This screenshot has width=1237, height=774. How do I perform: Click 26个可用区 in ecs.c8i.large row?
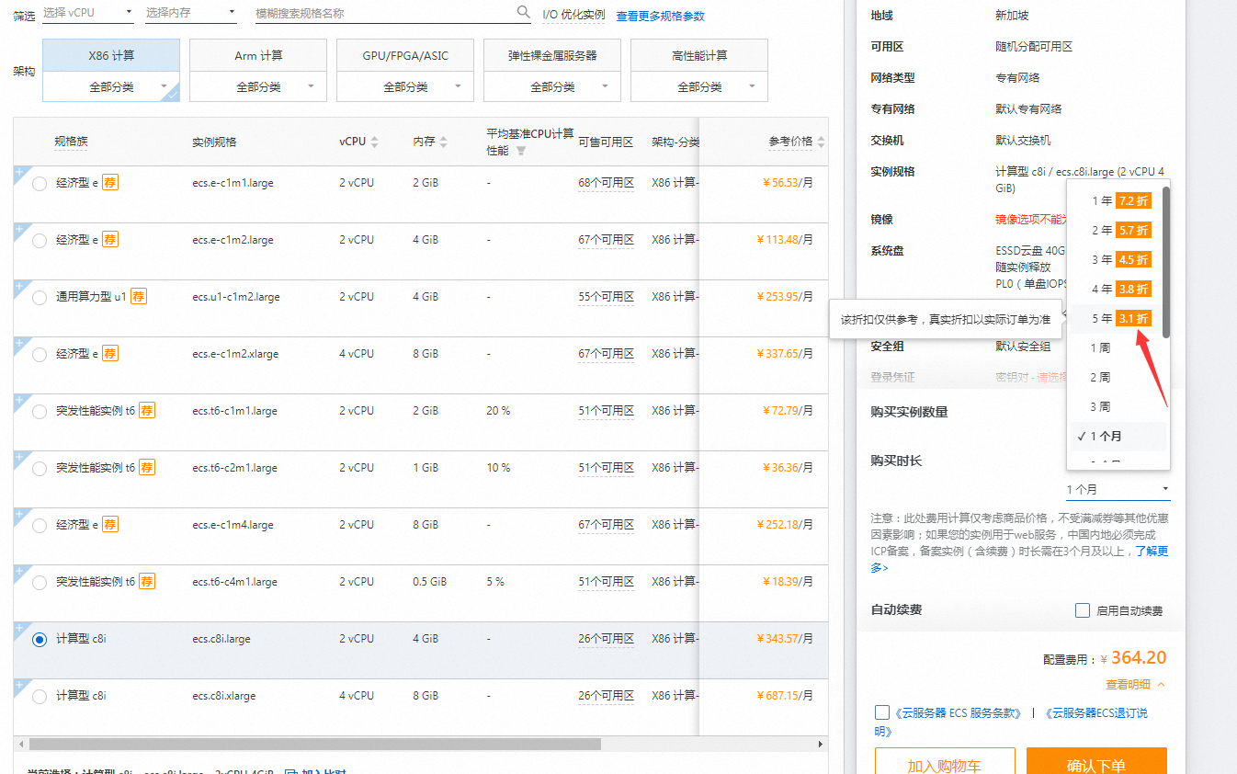click(607, 639)
